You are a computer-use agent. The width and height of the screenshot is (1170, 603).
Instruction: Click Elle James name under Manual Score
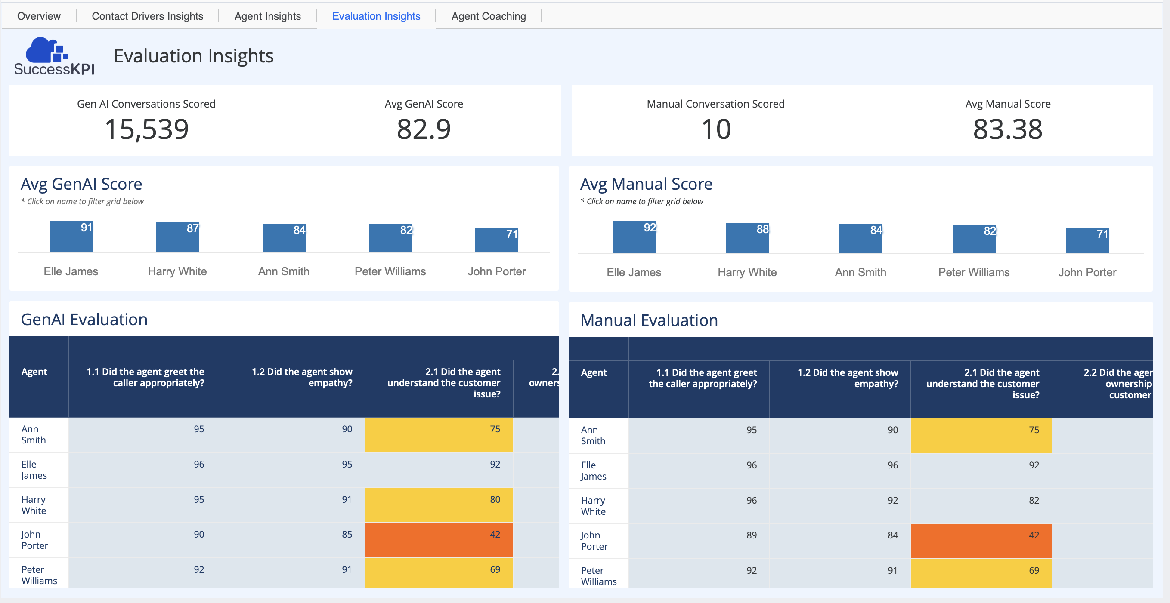[x=634, y=272]
